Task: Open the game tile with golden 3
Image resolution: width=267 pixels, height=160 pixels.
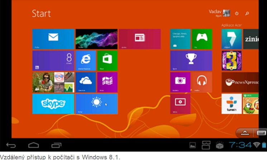Action: click(x=232, y=60)
